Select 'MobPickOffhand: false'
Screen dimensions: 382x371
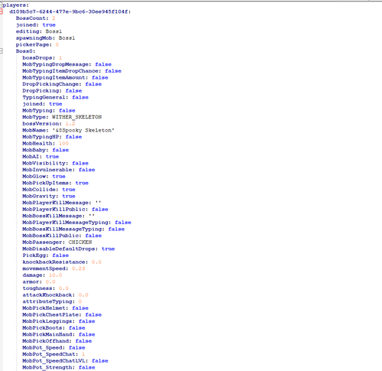coord(57,341)
